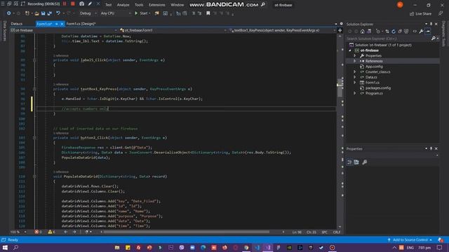Viewport: 449px width, 252px height.
Task: Click Solution Explorer search magnifier icon
Action: click(x=434, y=38)
